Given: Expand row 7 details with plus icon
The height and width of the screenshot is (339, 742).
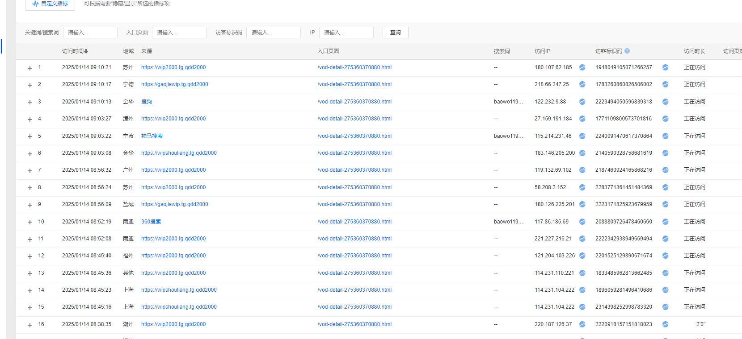Looking at the screenshot, I should (x=30, y=170).
